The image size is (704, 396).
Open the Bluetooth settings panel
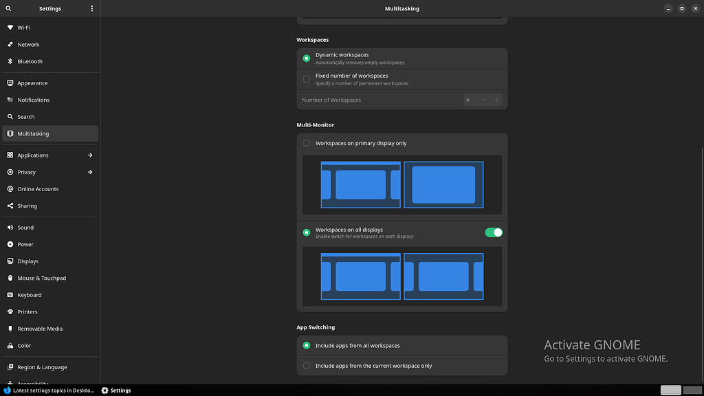click(x=30, y=61)
